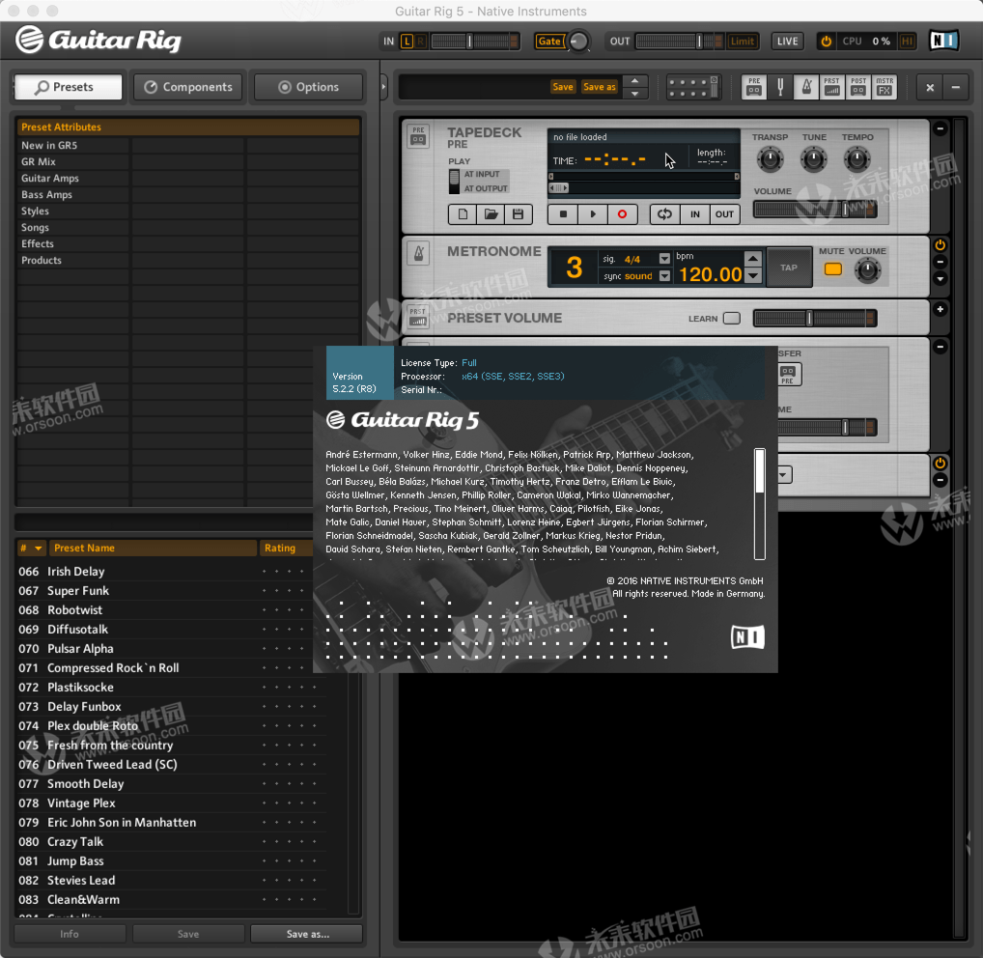983x958 pixels.
Task: Start Tapedeck recording
Action: click(x=622, y=214)
